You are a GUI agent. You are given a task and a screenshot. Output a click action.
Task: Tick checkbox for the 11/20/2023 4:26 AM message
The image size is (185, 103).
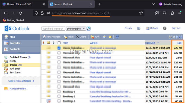coord(59,72)
